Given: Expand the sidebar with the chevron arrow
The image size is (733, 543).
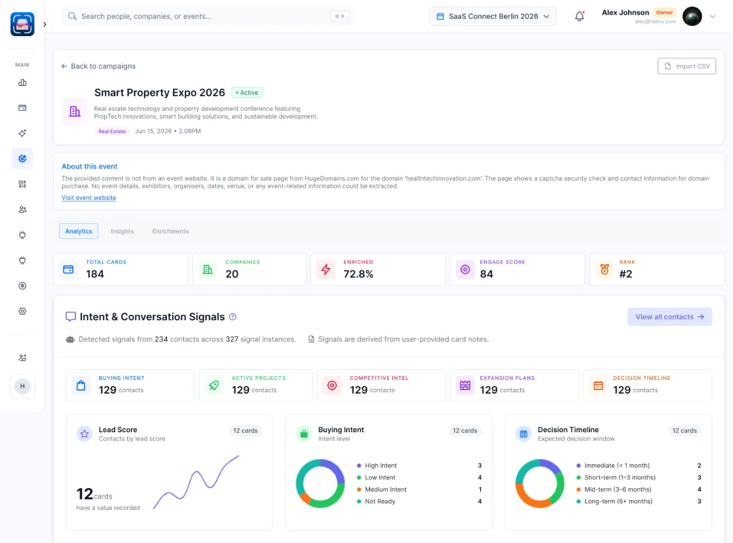Looking at the screenshot, I should (x=45, y=24).
